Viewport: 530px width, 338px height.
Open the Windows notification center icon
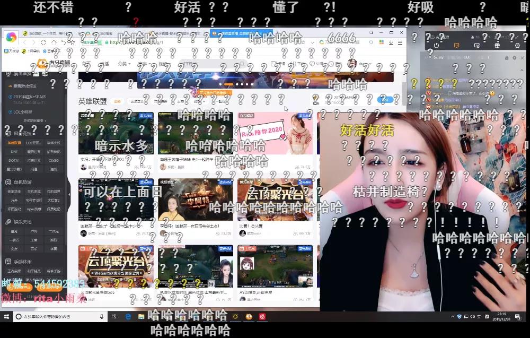point(518,317)
